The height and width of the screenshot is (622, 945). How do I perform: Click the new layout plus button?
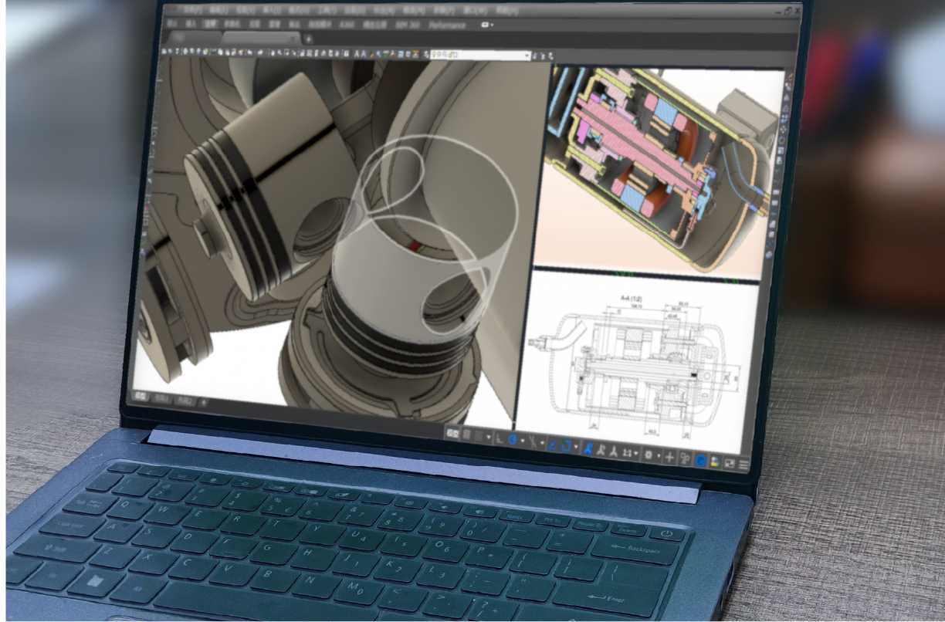click(205, 402)
